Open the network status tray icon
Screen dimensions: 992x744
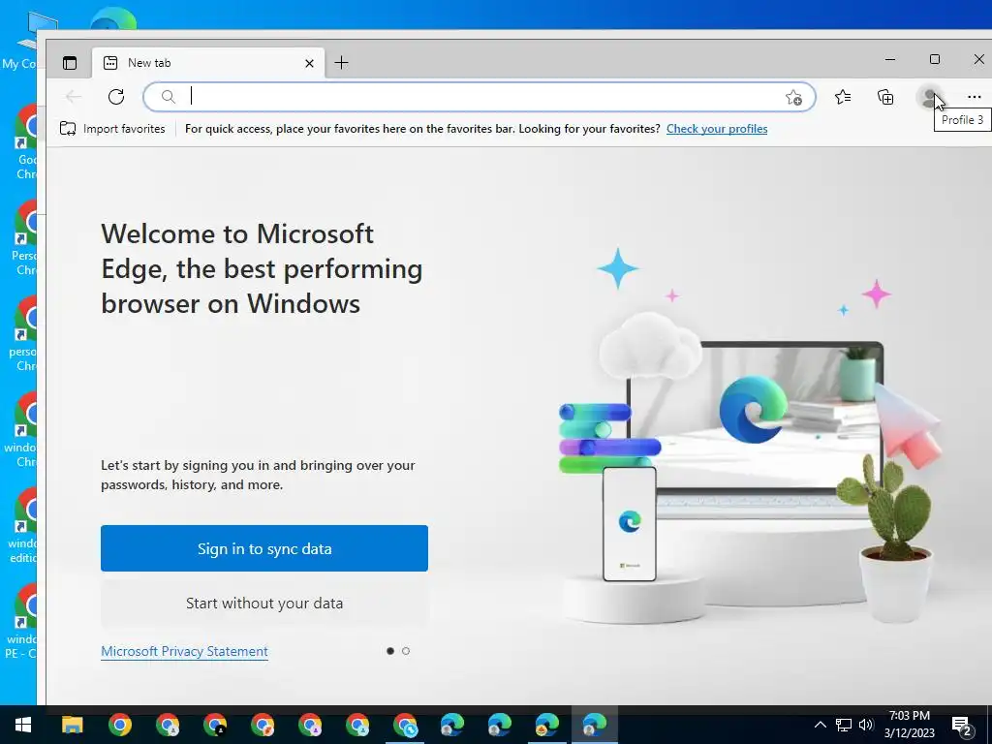click(844, 725)
